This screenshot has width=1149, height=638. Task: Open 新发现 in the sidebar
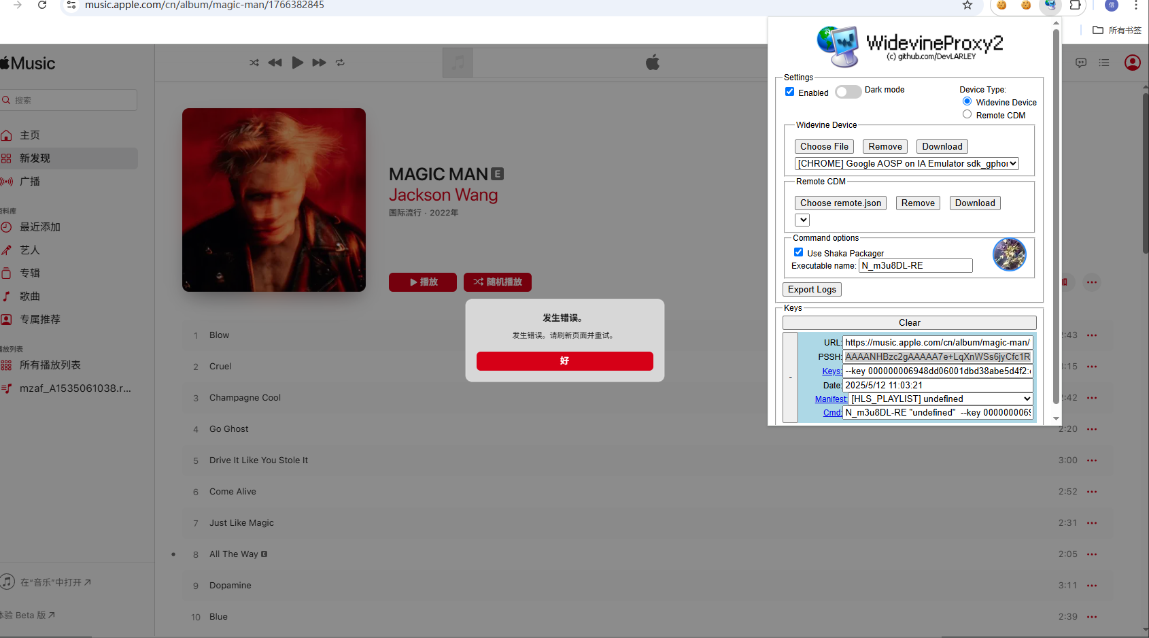(35, 158)
